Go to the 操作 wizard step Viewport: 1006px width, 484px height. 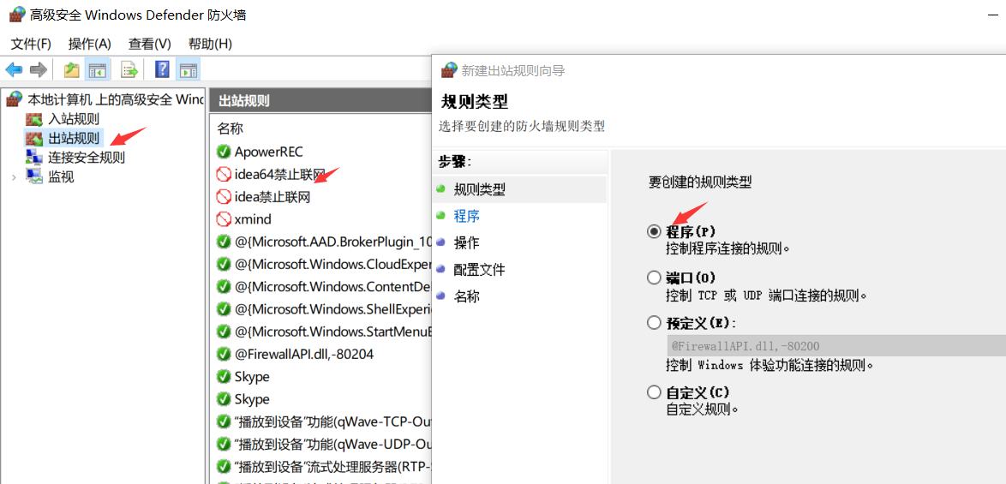(466, 243)
